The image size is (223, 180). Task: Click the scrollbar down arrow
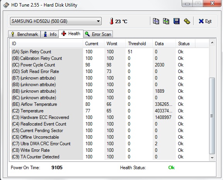click(x=212, y=158)
